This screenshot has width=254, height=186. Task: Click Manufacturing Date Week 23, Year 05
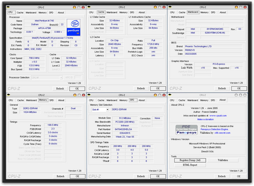tap(125, 137)
